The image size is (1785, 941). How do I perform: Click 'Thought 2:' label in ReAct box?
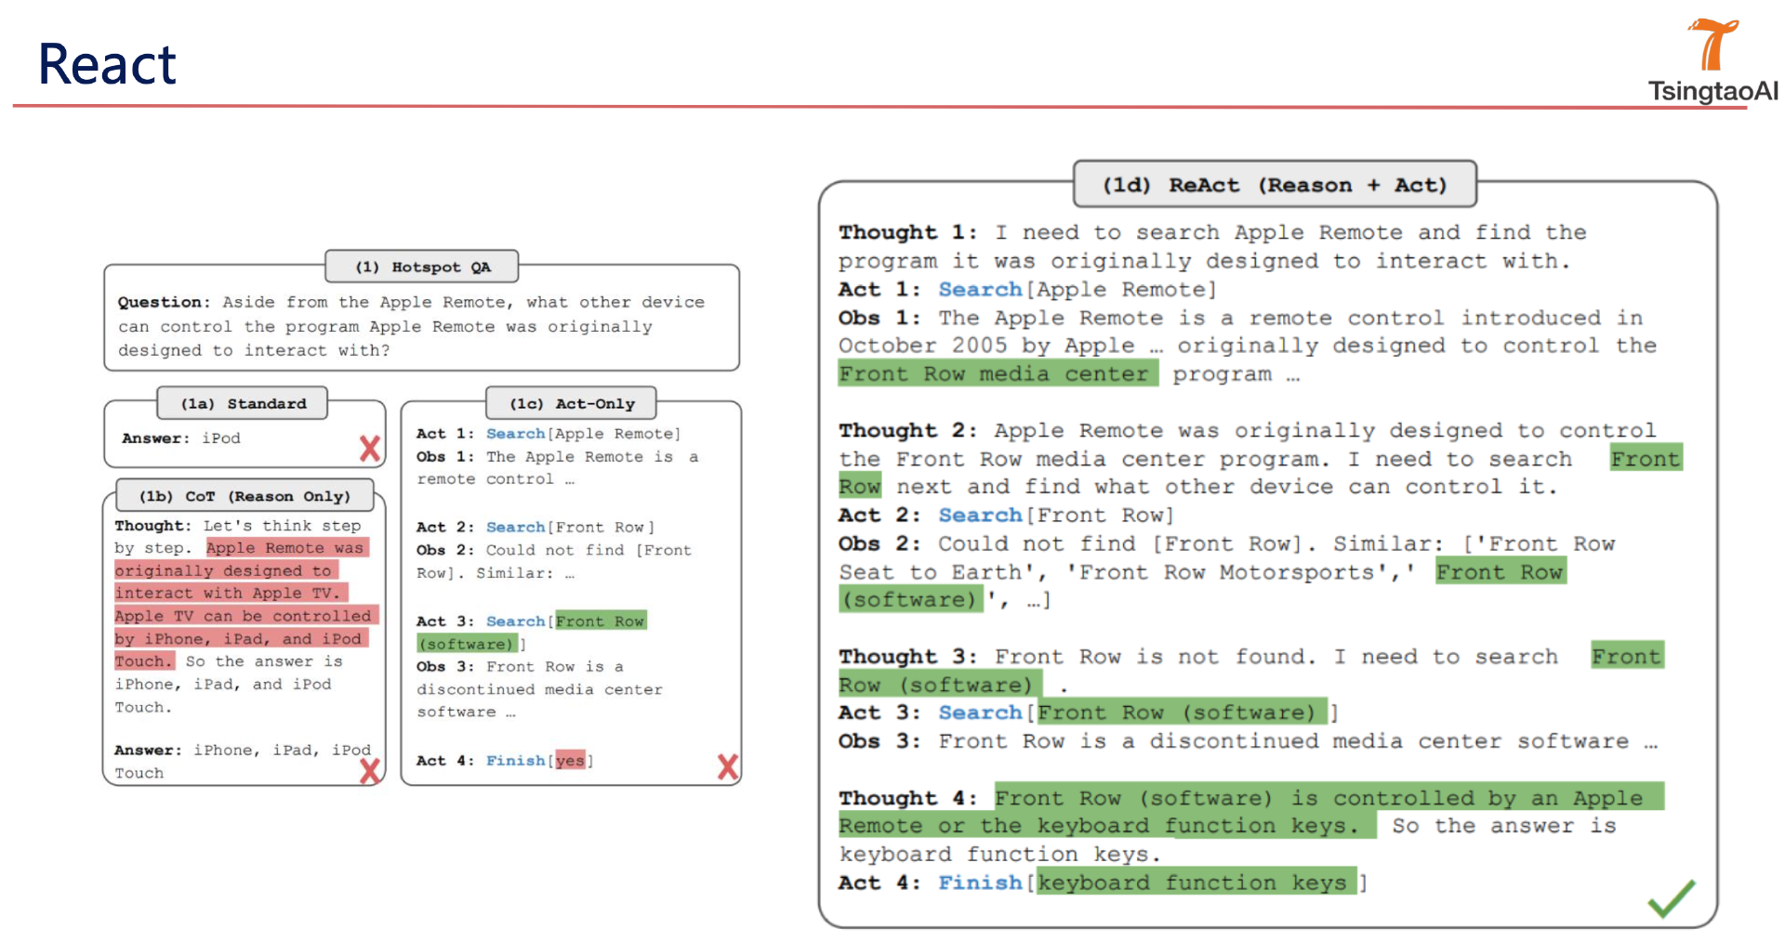click(x=907, y=431)
